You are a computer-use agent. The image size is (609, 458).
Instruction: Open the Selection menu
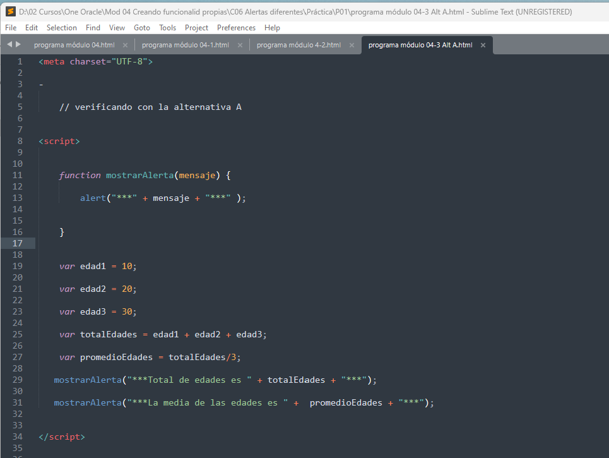tap(62, 28)
